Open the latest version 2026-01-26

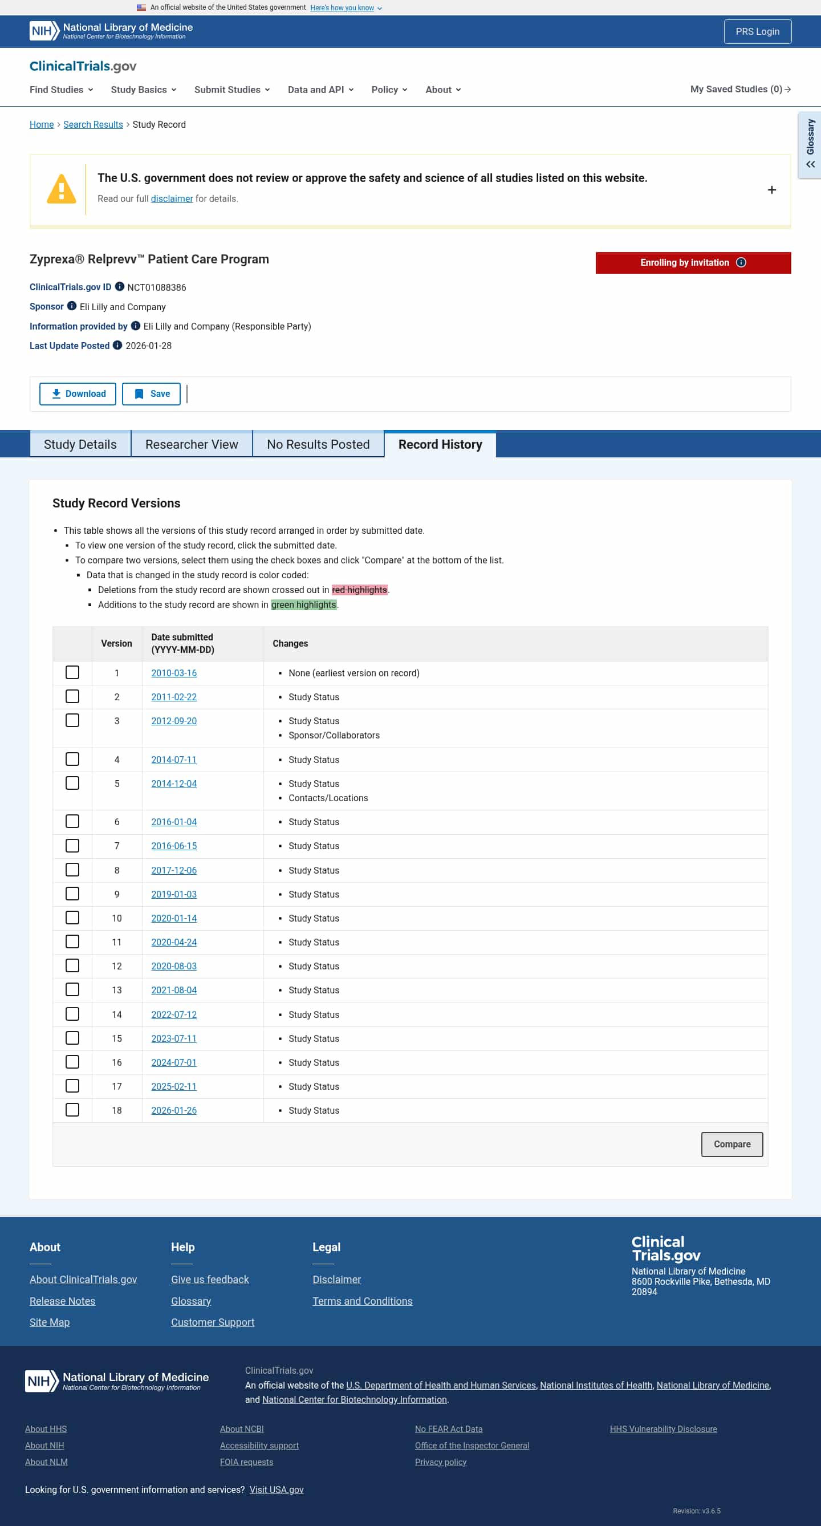(174, 1110)
